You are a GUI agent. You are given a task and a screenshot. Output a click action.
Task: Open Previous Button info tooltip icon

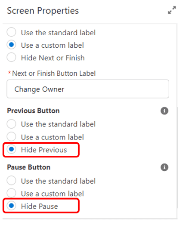(164, 111)
